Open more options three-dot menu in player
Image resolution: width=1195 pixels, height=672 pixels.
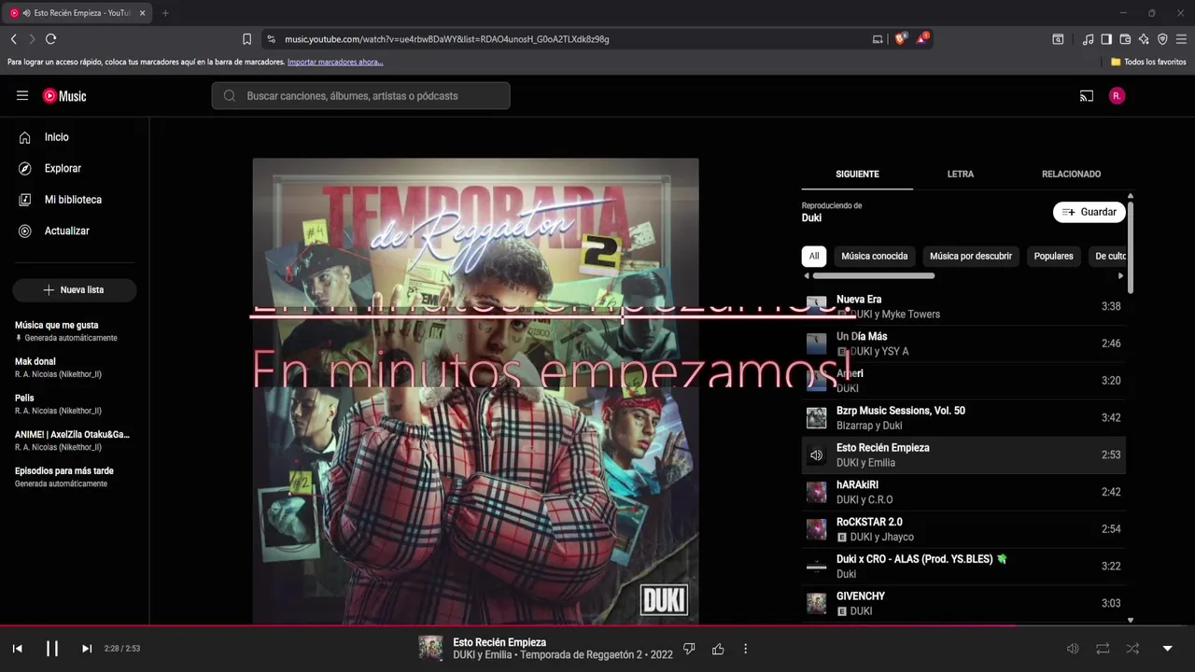(x=745, y=649)
